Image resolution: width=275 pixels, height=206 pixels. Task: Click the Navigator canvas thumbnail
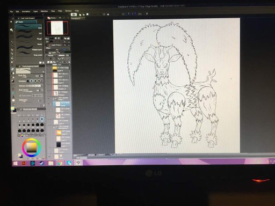pos(57,28)
